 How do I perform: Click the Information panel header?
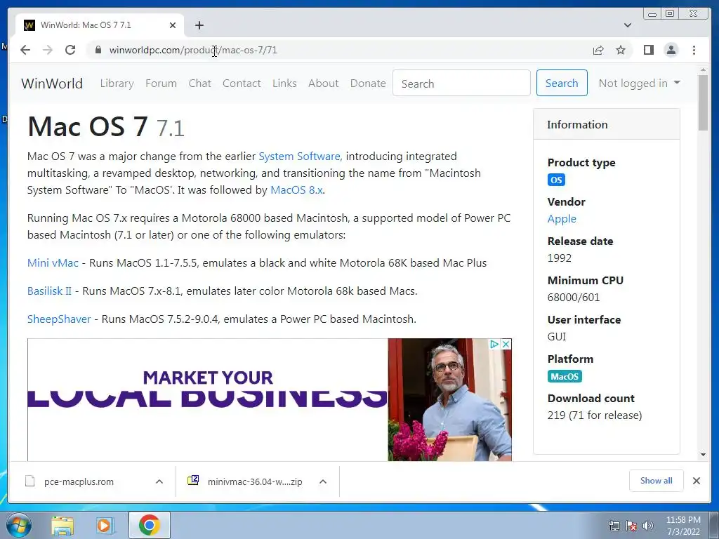606,124
